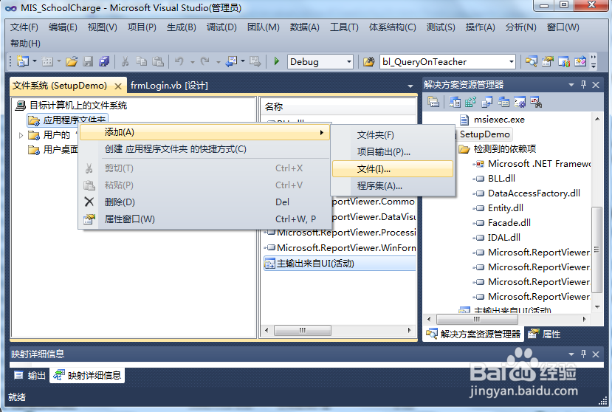Expand the 用户的 folder tree node
This screenshot has height=412, width=612.
pos(21,135)
